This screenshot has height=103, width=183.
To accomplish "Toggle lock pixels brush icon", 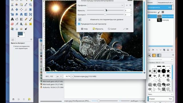I will tap(159, 12).
